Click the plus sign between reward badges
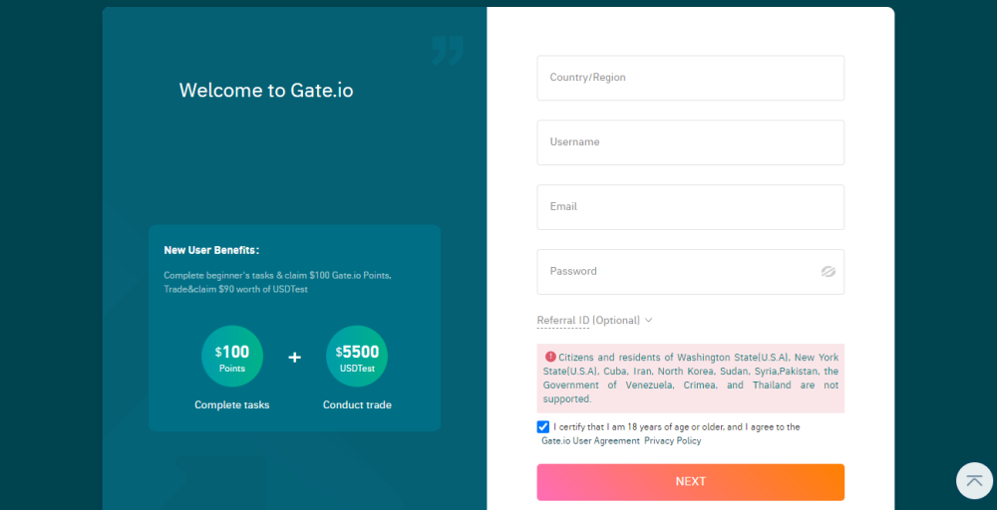997x510 pixels. (295, 357)
